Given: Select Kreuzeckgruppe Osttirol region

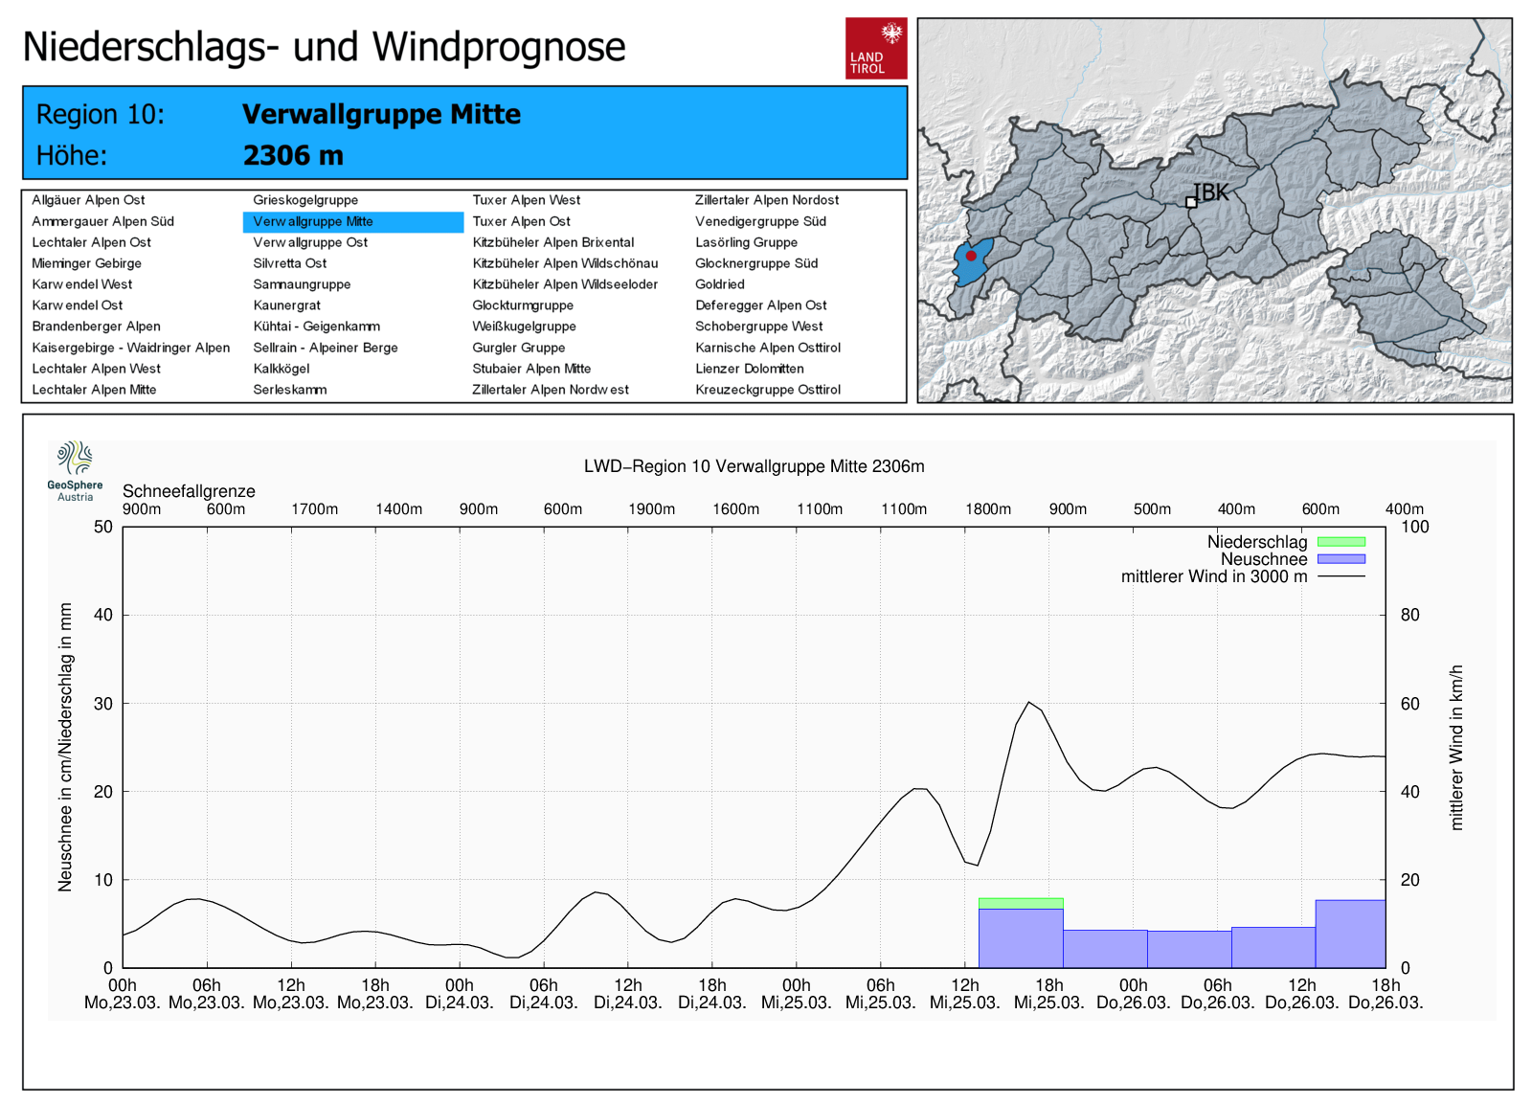Looking at the screenshot, I should tap(767, 390).
